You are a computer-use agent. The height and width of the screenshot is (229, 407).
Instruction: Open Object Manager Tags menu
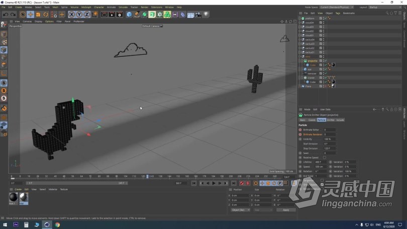coord(338,13)
